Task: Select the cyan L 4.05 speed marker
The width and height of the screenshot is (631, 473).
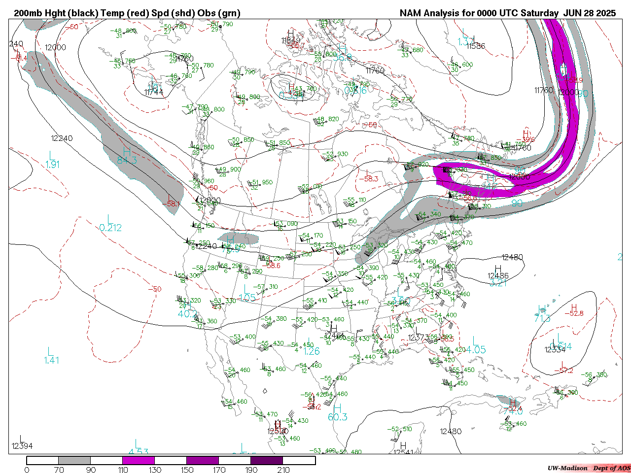Action: [x=476, y=345]
